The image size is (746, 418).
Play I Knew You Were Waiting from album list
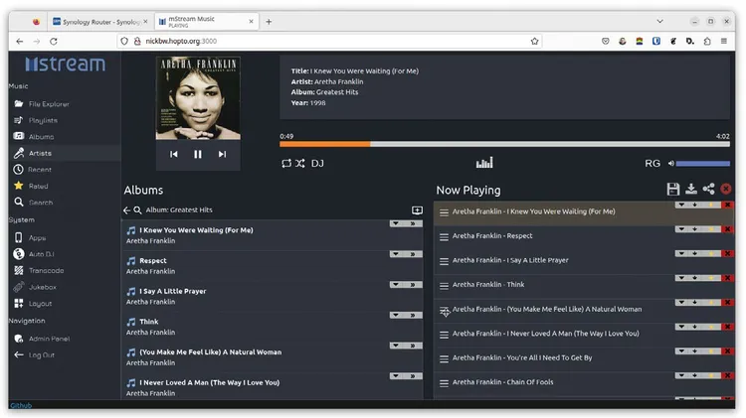[196, 230]
